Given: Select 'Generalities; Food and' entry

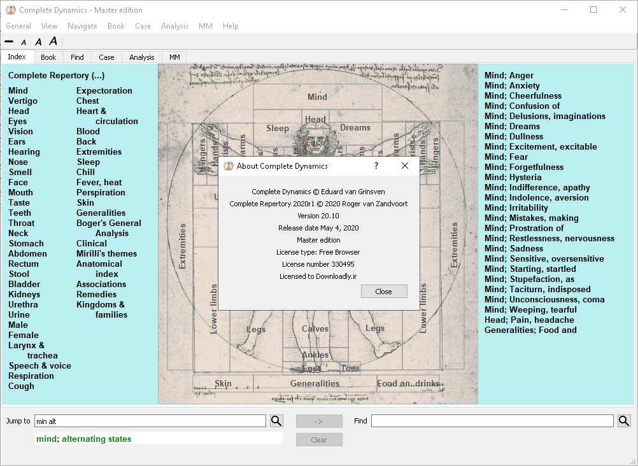Looking at the screenshot, I should [x=530, y=330].
